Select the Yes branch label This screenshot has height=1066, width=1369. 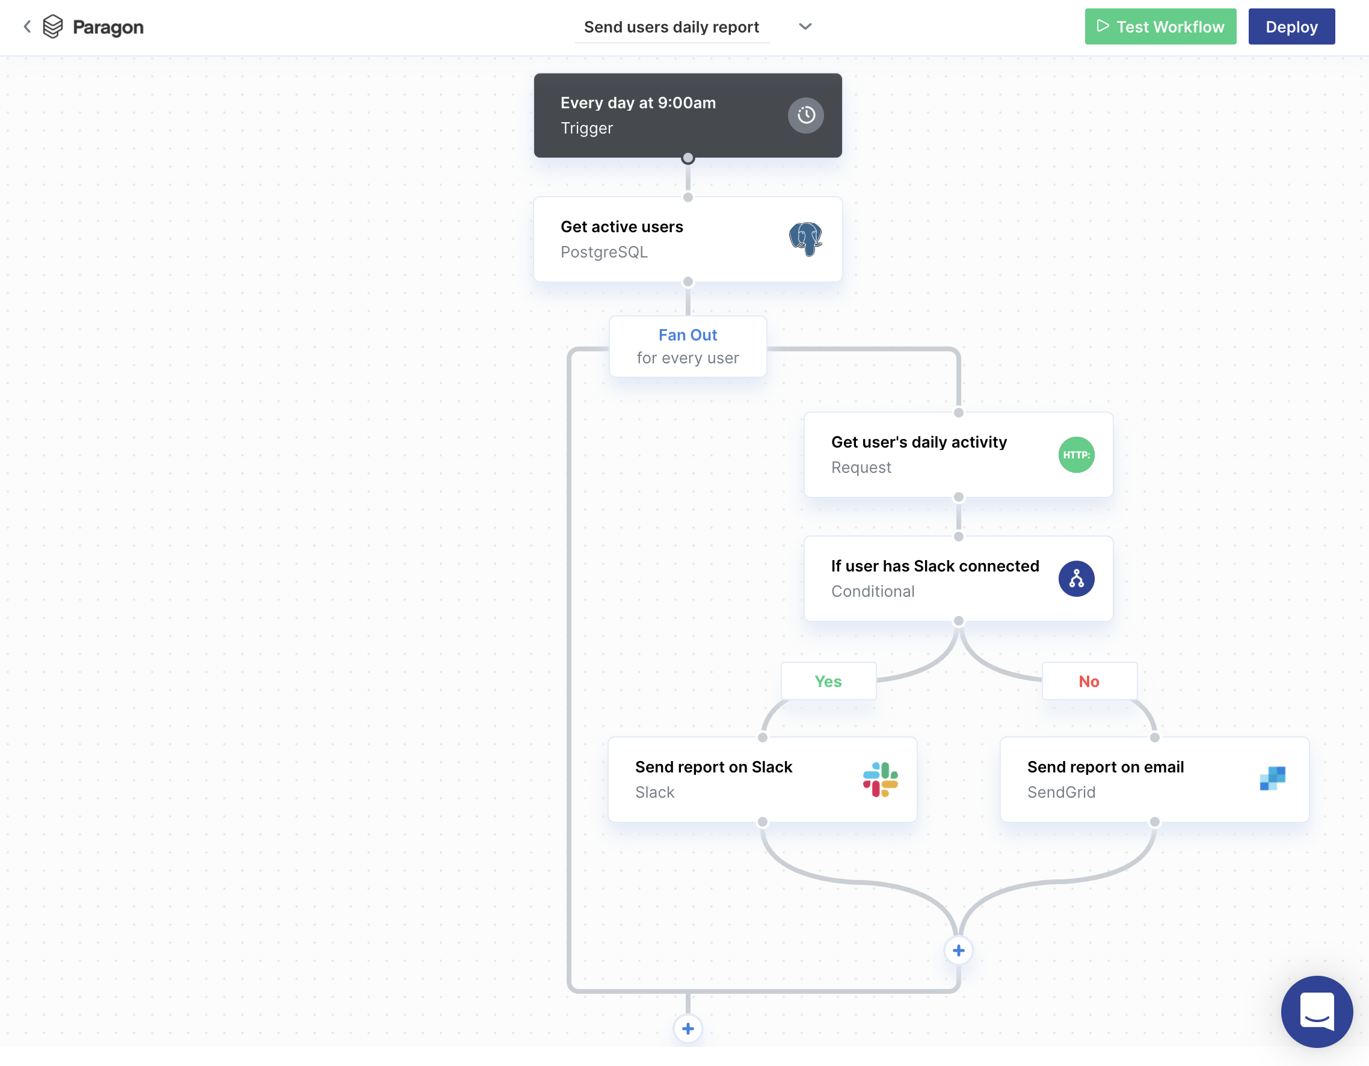[828, 681]
